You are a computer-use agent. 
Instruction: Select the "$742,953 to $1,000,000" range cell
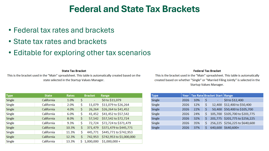(118, 137)
